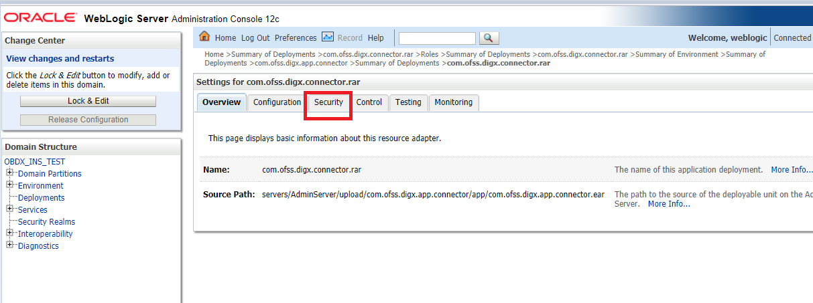Click the search magnifier button

(x=489, y=38)
